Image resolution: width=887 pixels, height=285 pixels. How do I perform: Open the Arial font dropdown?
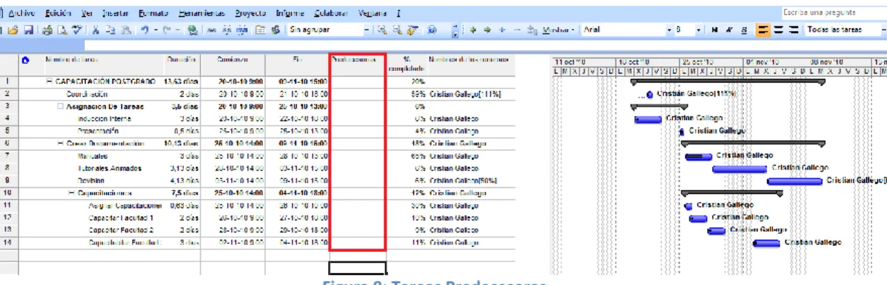671,30
